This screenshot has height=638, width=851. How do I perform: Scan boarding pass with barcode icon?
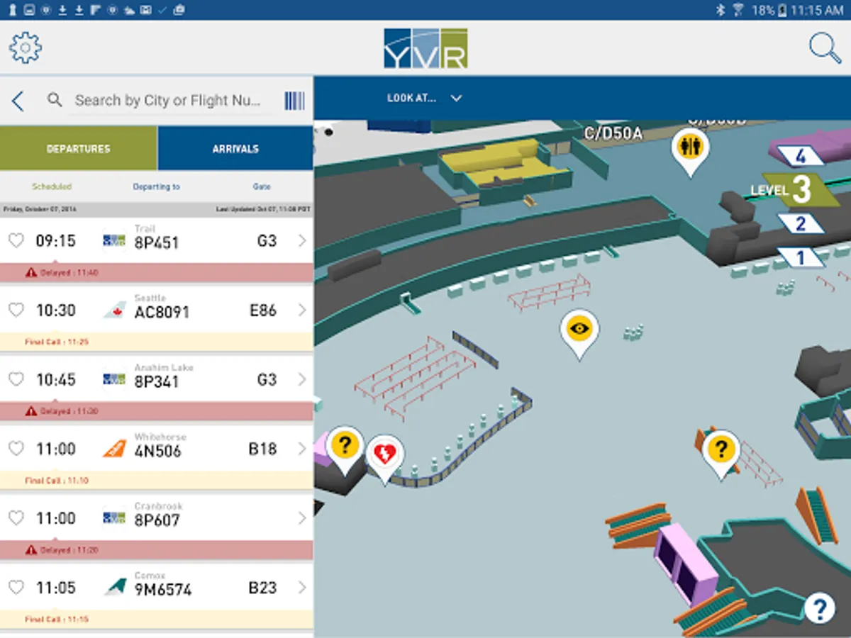click(295, 101)
